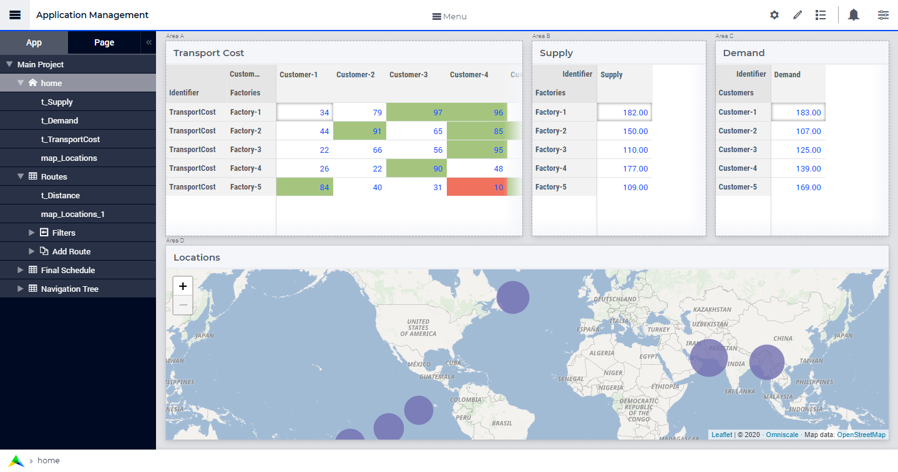The width and height of the screenshot is (898, 472).
Task: Click the AIMMS logo in footer
Action: click(16, 461)
